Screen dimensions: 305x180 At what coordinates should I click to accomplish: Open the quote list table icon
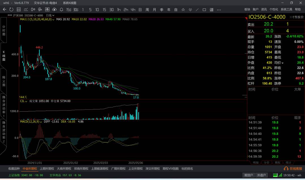(19, 10)
